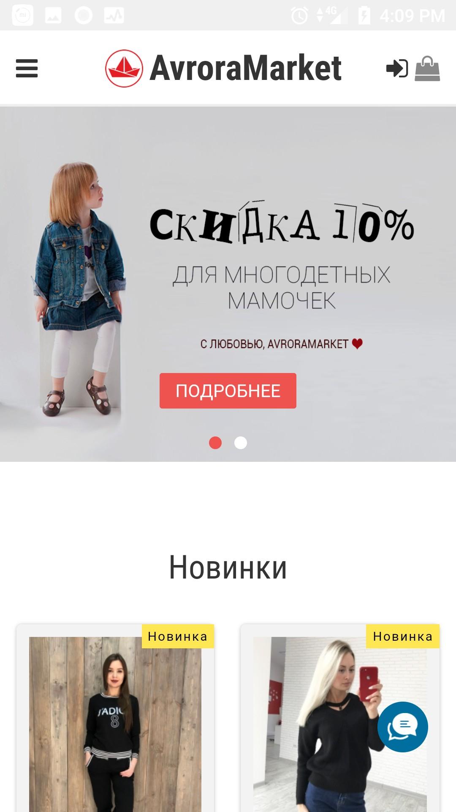Image resolution: width=456 pixels, height=812 pixels.
Task: Tap the 4G signal indicator
Action: [x=332, y=15]
